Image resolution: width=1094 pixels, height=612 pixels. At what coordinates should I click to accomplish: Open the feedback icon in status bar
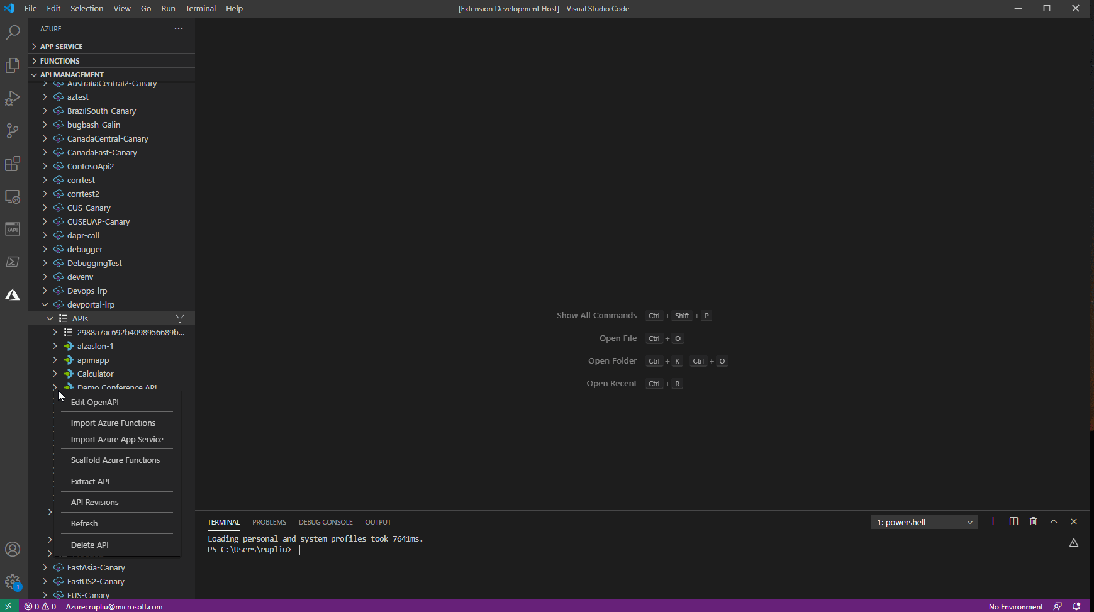click(x=1058, y=606)
